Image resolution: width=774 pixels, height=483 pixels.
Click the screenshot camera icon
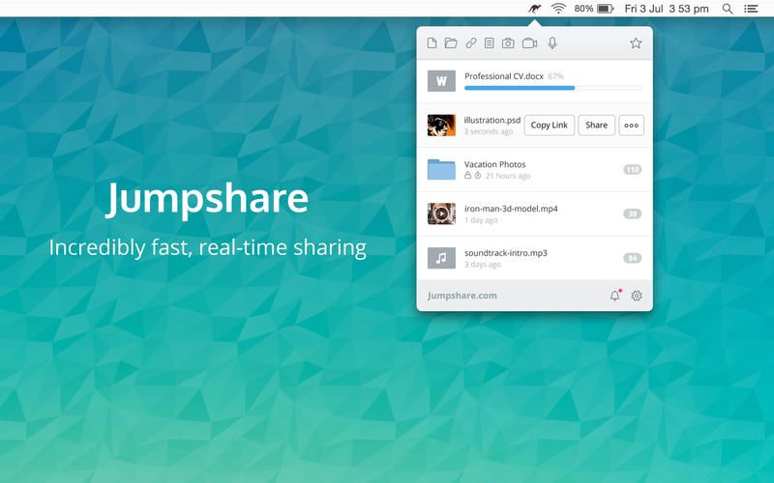pos(508,43)
